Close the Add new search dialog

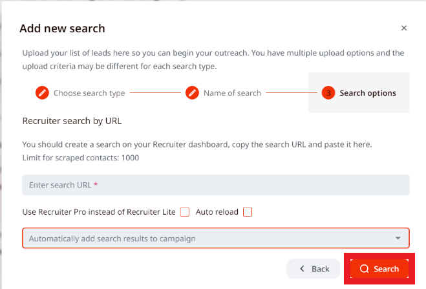point(404,28)
